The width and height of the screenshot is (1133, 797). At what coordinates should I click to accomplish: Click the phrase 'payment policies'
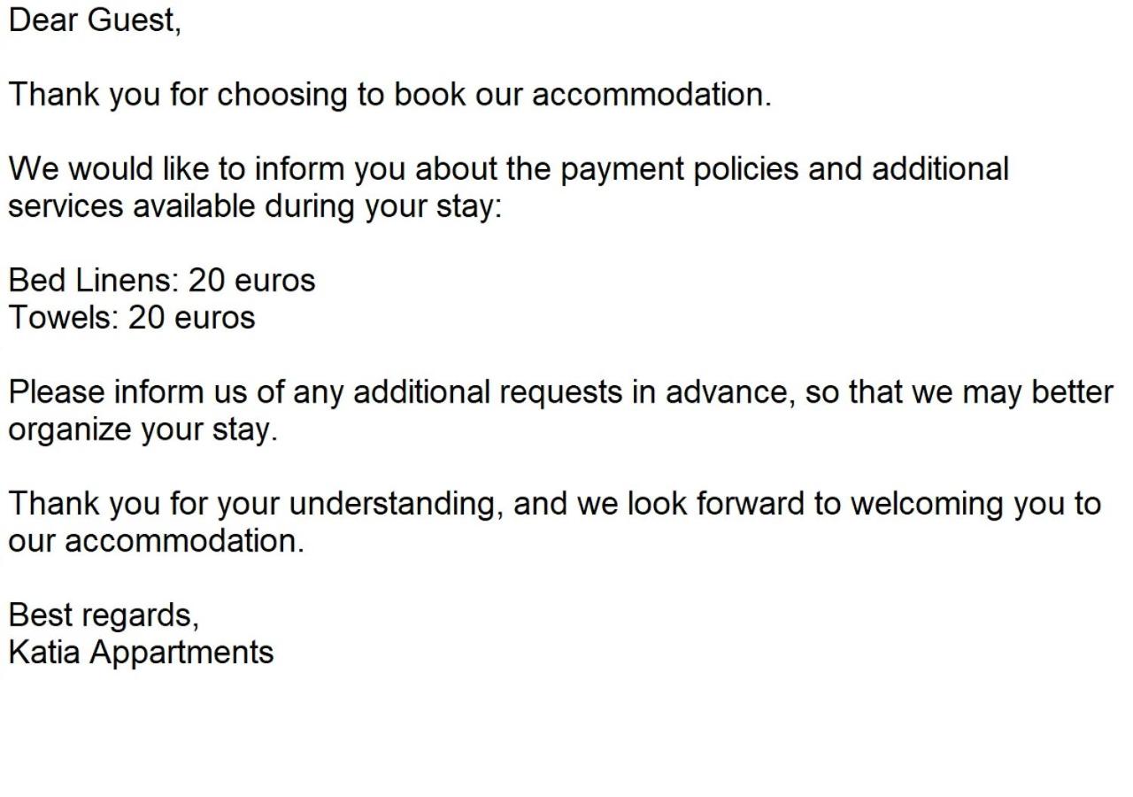click(x=680, y=168)
